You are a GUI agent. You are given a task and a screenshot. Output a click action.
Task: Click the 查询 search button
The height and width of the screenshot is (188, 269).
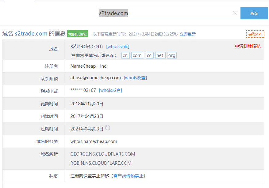(254, 13)
